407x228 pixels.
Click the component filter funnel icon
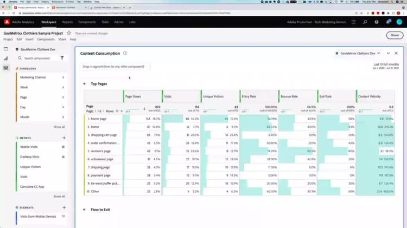pyautogui.click(x=62, y=58)
